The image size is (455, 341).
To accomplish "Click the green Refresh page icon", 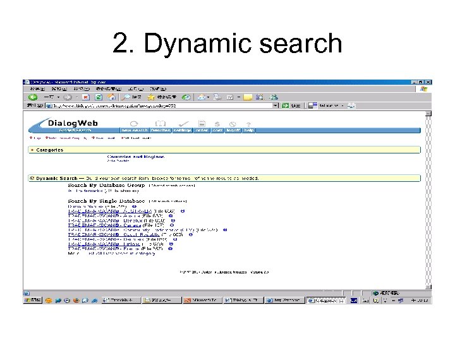I will pyautogui.click(x=99, y=97).
